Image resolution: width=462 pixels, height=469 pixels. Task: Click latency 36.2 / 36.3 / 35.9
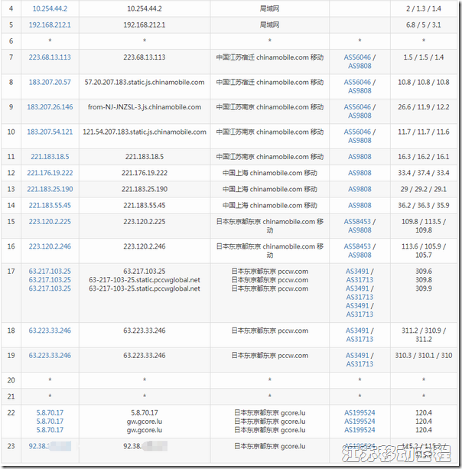pos(424,205)
